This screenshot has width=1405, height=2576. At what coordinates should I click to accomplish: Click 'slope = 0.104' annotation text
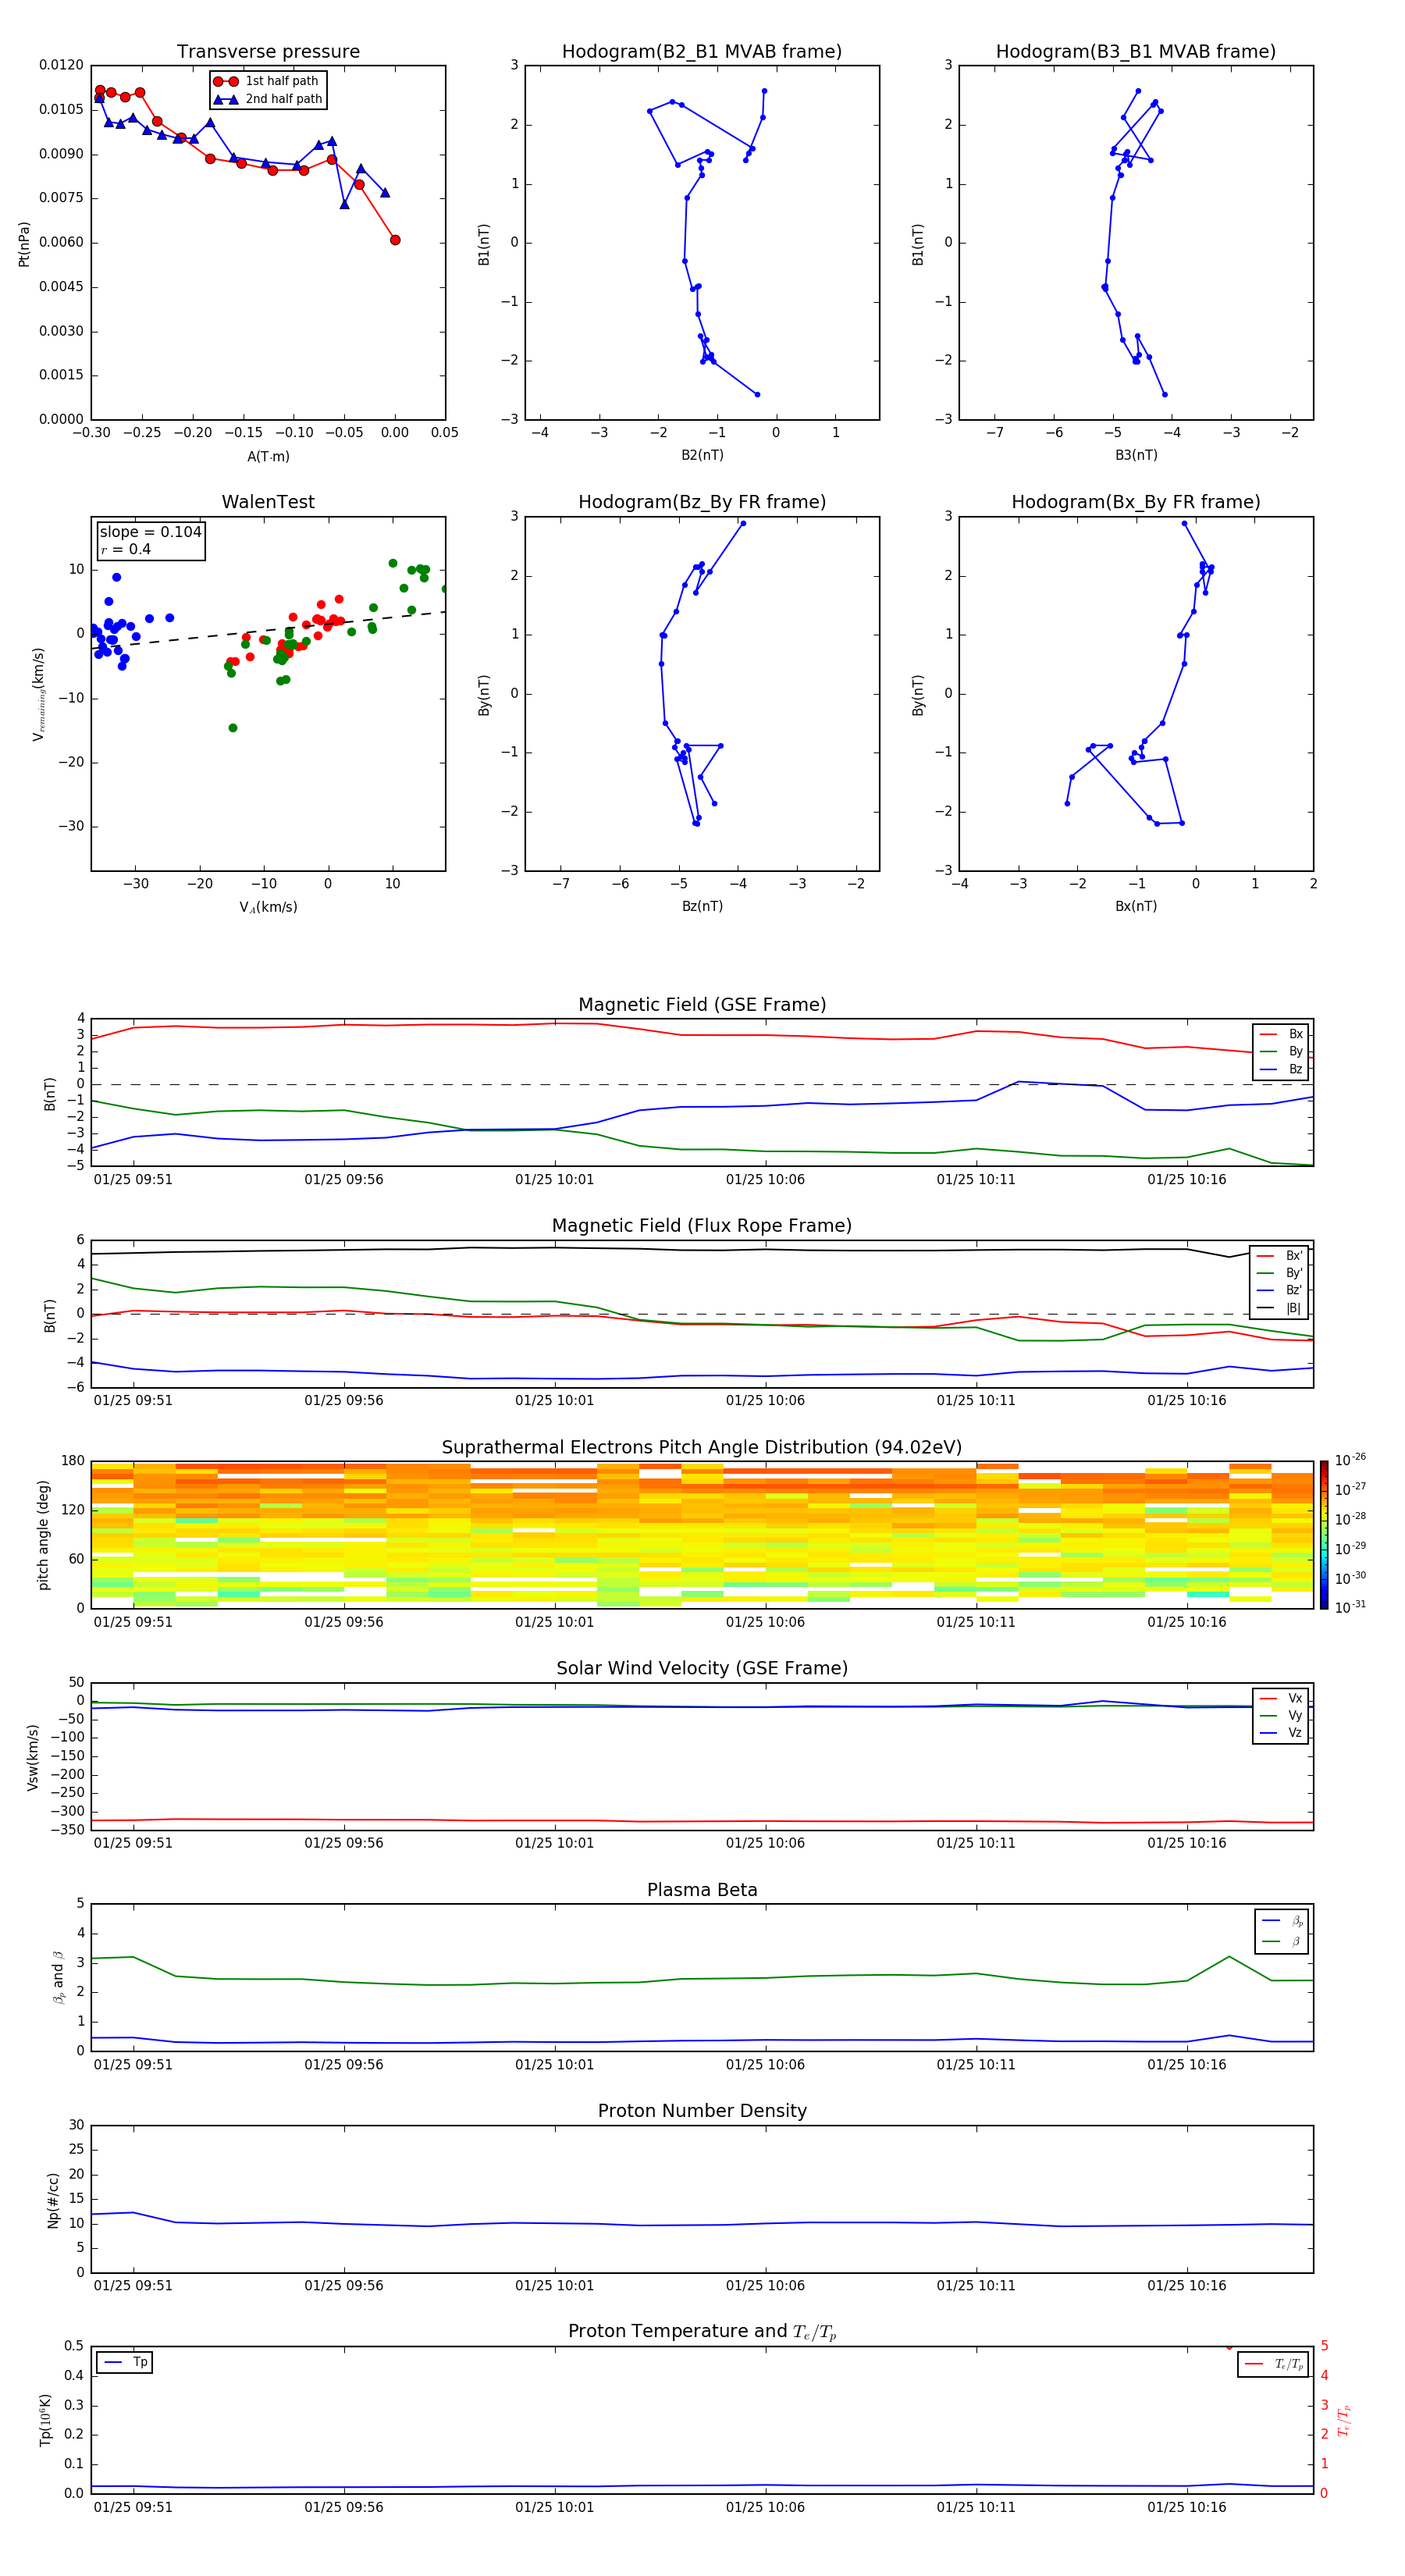pos(150,532)
